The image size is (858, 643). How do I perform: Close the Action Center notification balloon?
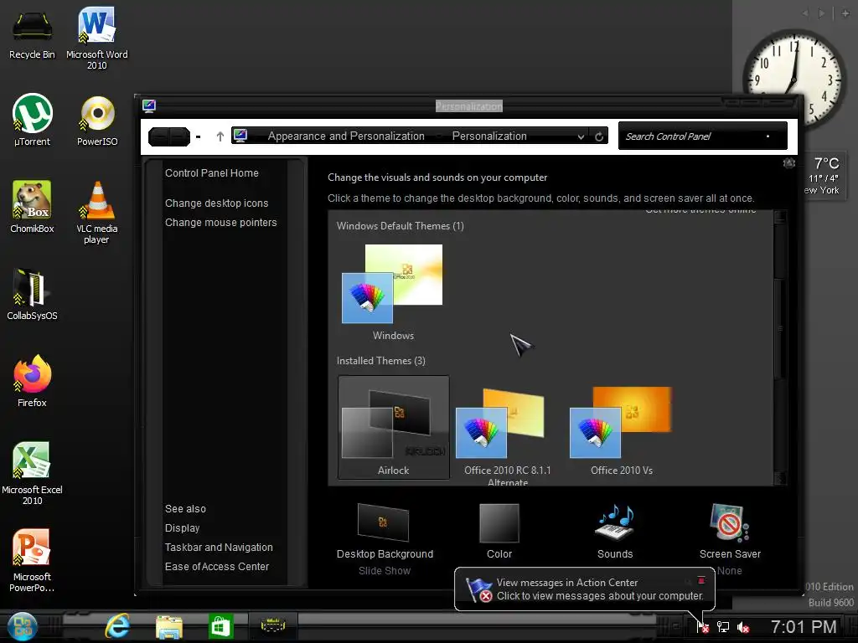[701, 580]
